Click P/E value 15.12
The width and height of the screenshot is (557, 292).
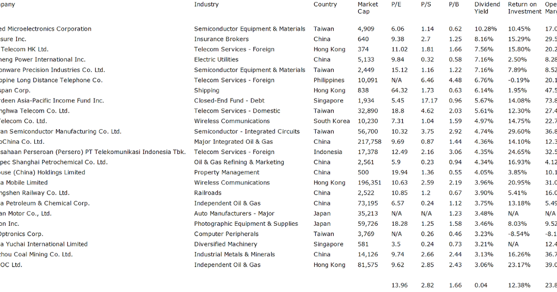pos(400,70)
